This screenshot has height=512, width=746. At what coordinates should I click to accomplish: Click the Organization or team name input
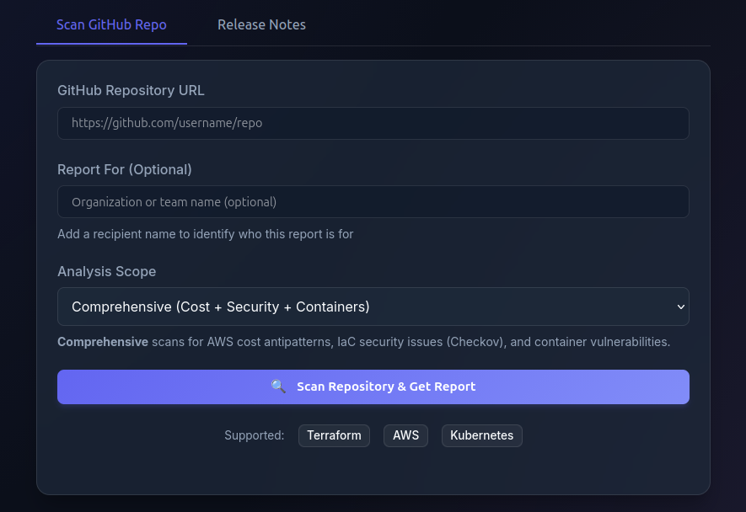click(373, 201)
